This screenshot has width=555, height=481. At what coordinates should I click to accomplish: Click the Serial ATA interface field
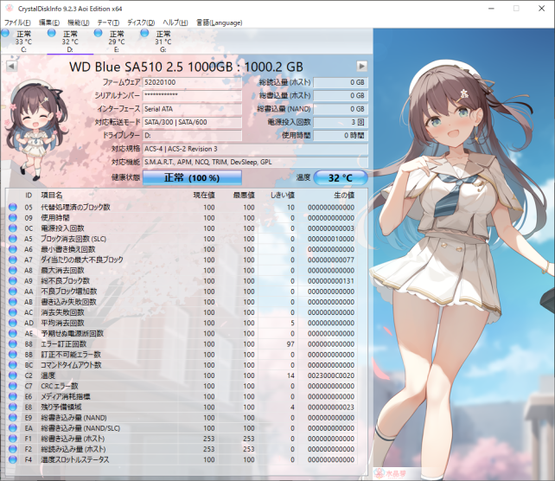pyautogui.click(x=192, y=109)
